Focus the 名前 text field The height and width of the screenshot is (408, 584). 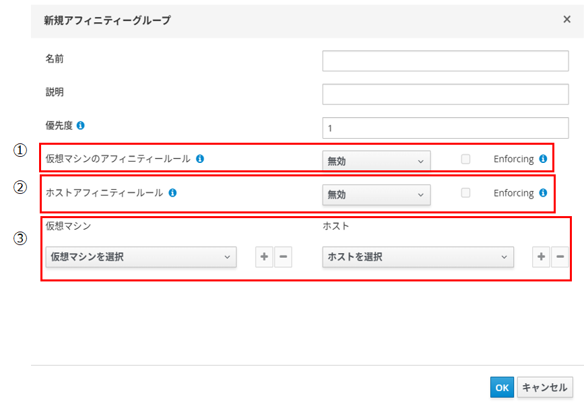(x=446, y=61)
